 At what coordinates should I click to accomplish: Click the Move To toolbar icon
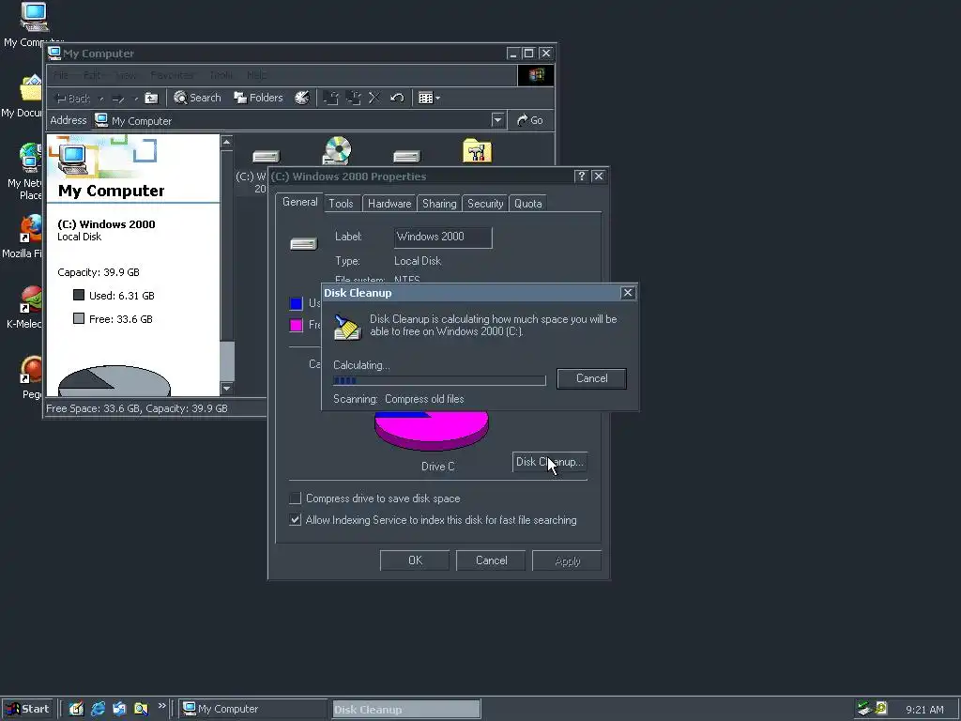(x=331, y=98)
